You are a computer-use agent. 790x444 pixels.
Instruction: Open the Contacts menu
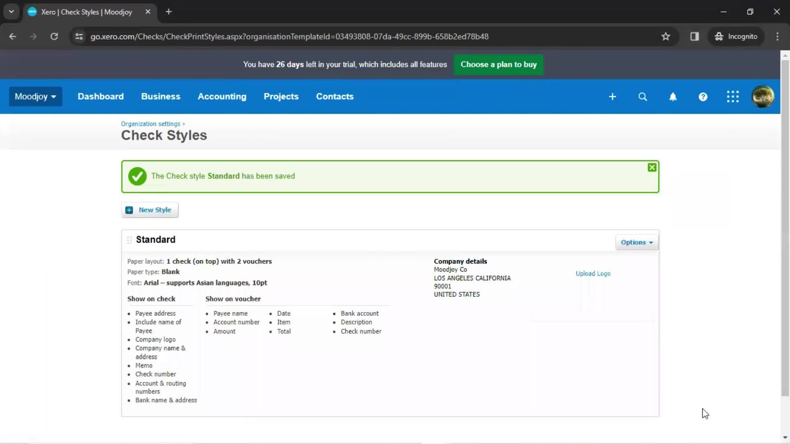coord(335,97)
